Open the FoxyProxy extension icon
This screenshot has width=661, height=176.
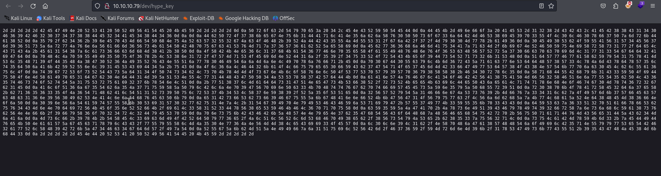pos(628,6)
